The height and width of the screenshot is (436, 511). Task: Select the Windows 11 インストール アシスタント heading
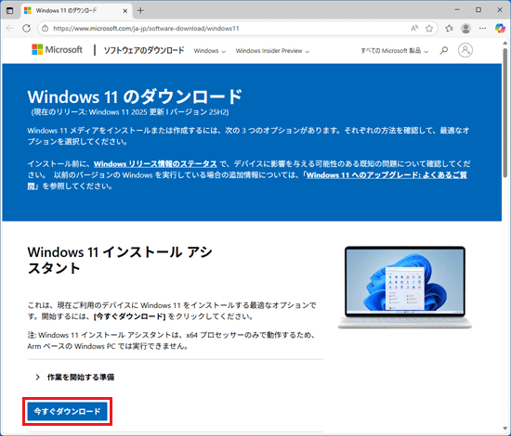(120, 261)
